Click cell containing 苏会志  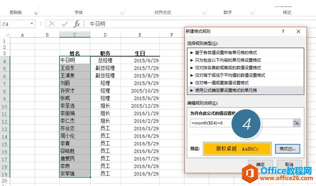point(75,128)
